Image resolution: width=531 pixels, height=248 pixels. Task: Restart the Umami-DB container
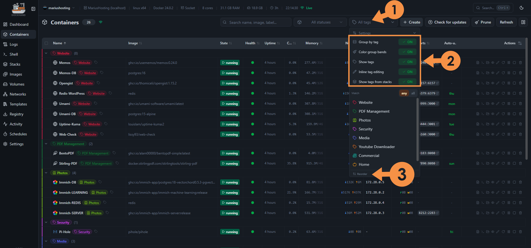[x=503, y=114]
